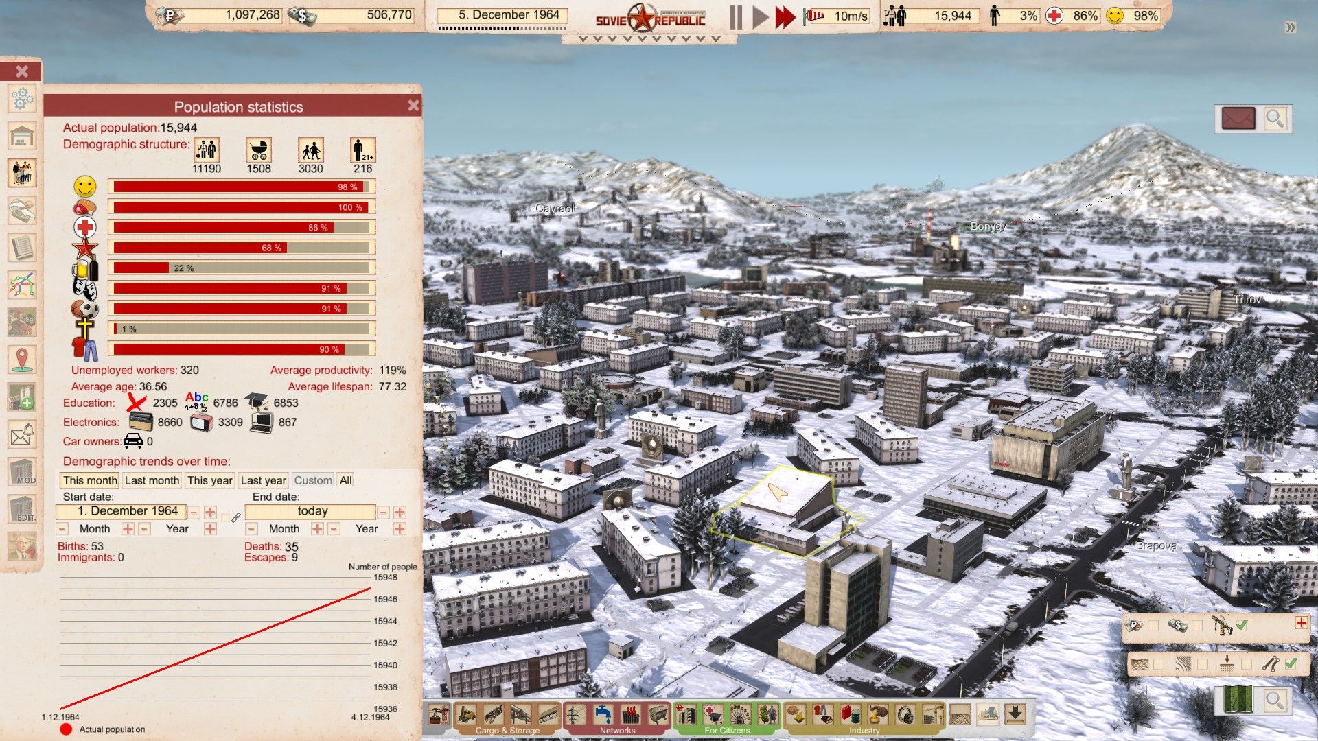Screen dimensions: 1318x741
Task: Set game speed to normal play
Action: [x=760, y=16]
